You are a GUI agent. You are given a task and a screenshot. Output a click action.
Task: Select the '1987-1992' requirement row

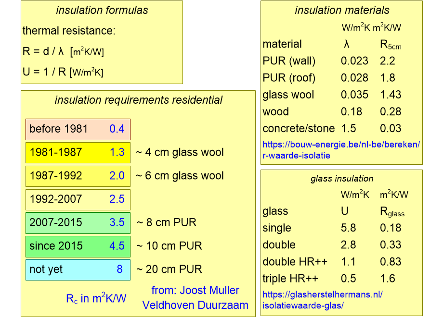78,176
